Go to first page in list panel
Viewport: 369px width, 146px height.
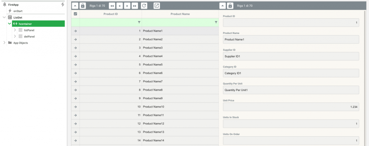tap(112, 6)
